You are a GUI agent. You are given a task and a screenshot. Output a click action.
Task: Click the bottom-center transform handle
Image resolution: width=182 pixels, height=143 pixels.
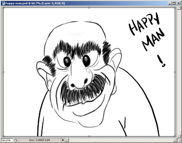tap(89, 136)
